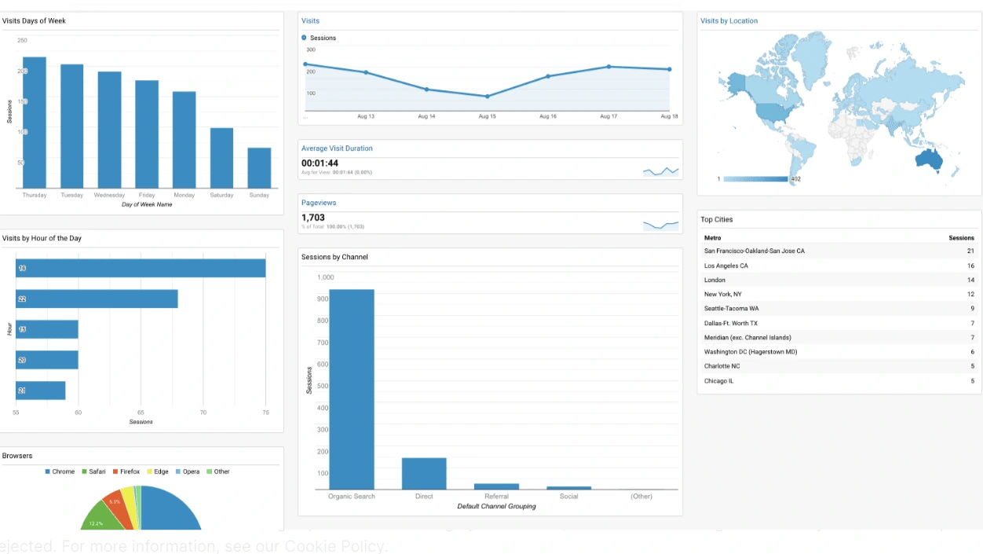Image resolution: width=983 pixels, height=554 pixels.
Task: Click the Aug 17 data point on Visits line
Action: [x=608, y=67]
